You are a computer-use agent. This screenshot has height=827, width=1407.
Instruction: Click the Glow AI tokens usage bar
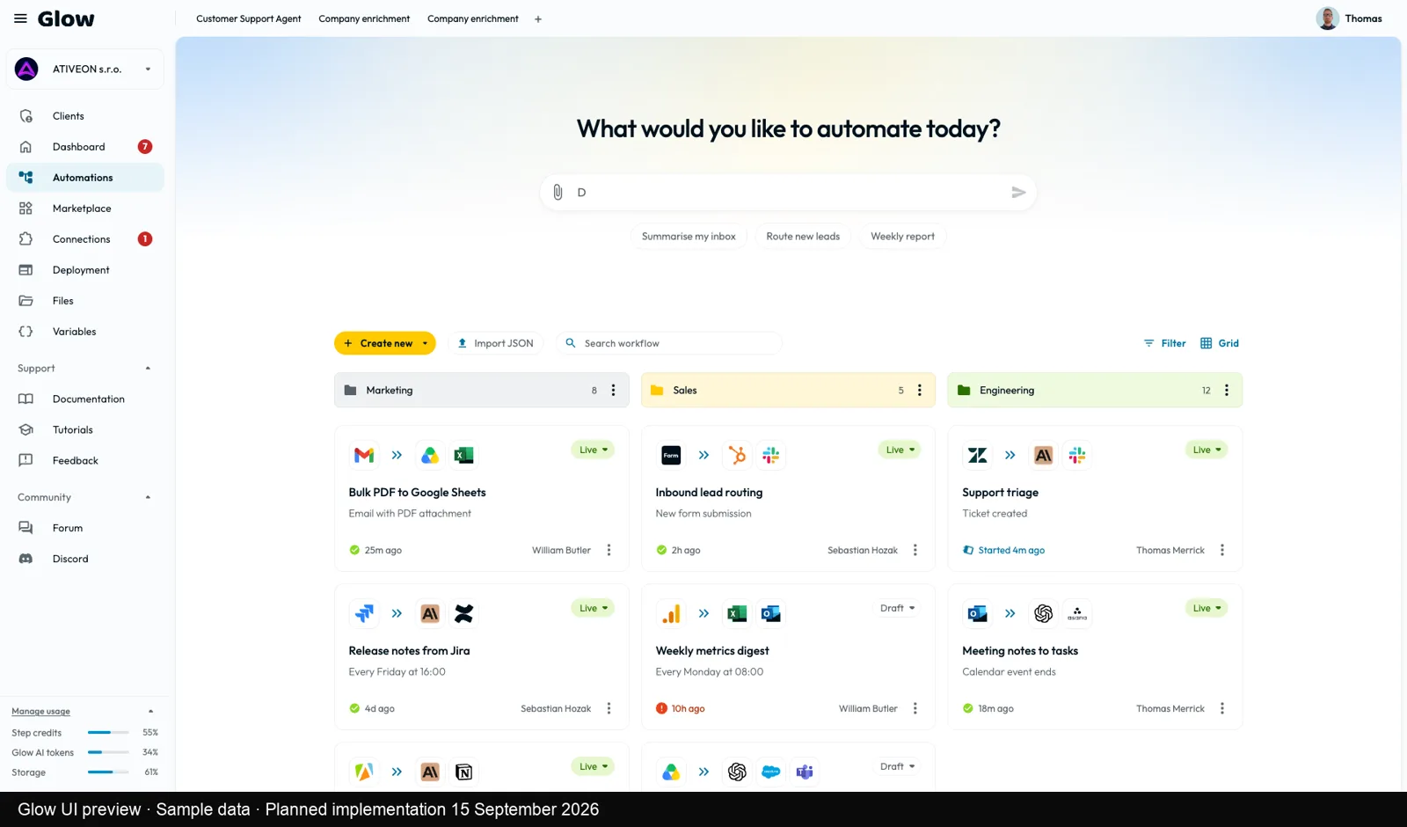[108, 752]
